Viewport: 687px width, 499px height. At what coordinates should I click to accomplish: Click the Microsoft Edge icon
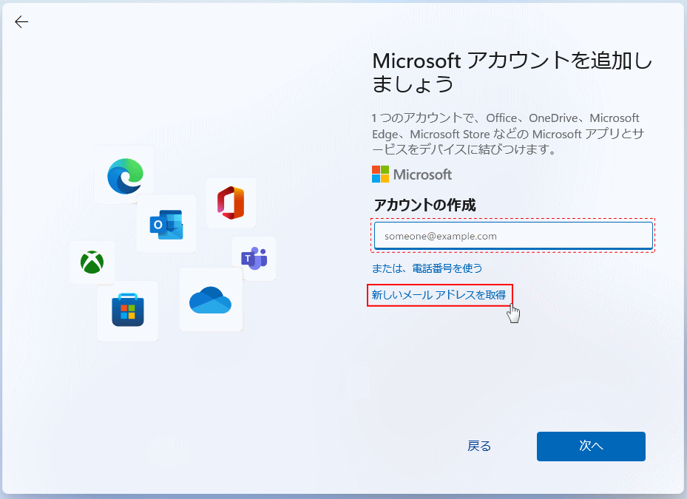coord(124,176)
